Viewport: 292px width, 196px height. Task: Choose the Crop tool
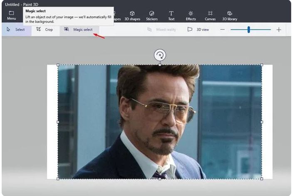[45, 29]
